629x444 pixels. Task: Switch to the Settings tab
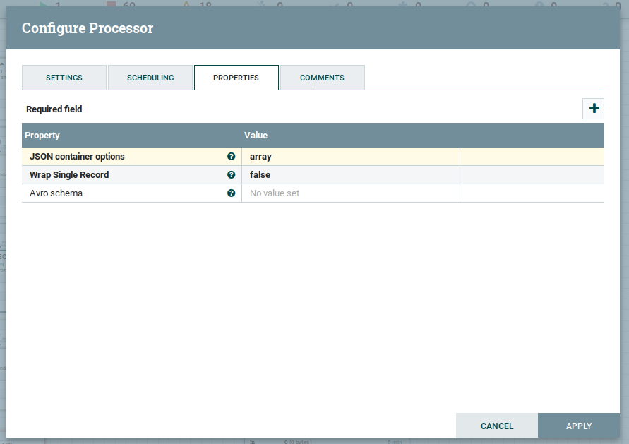pos(64,78)
